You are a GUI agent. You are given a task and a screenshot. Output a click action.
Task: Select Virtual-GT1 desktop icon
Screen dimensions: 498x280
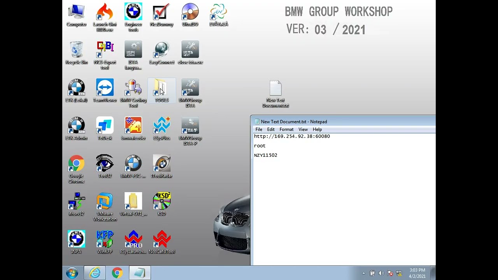coord(133,204)
